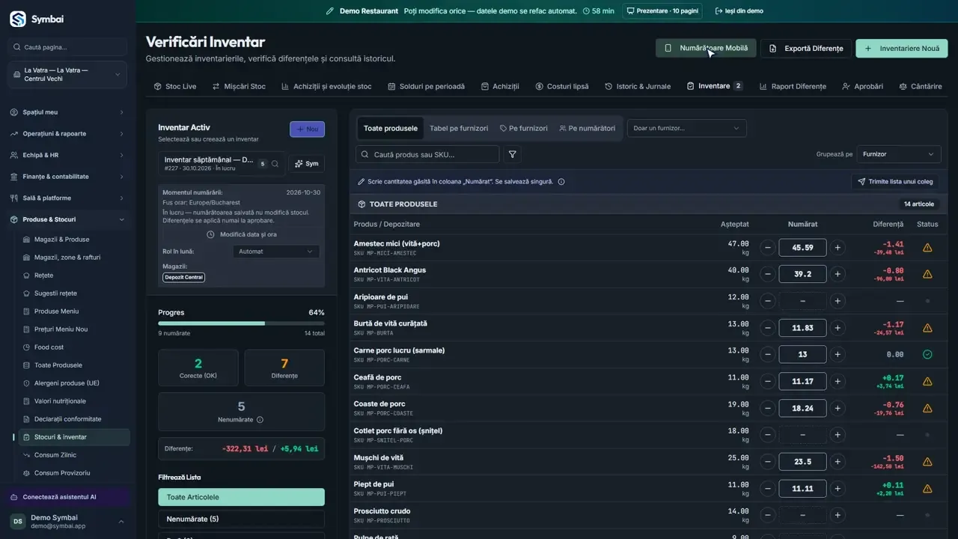The height and width of the screenshot is (539, 958).
Task: Select the Pe numărători view tab
Action: tap(587, 128)
